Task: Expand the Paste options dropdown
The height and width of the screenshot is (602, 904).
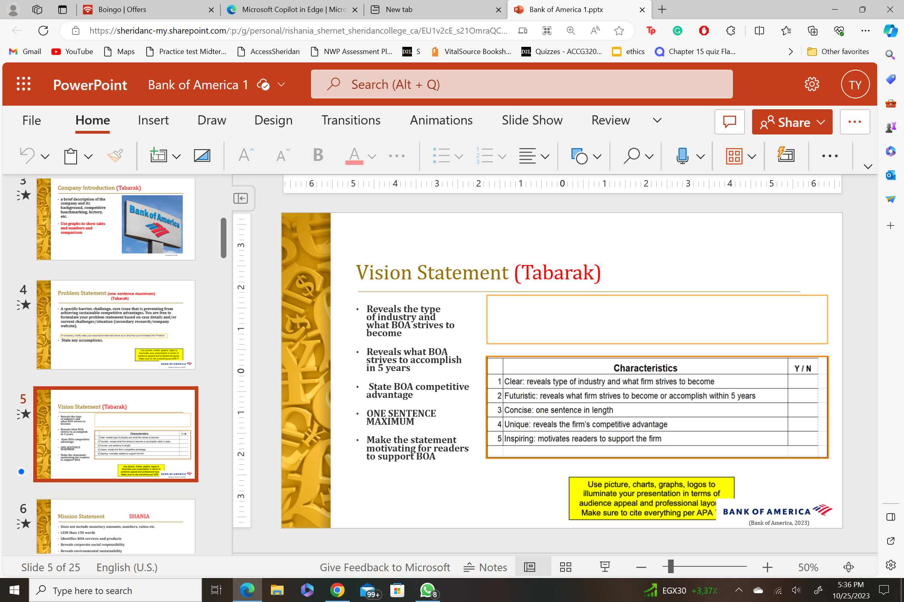Action: point(89,157)
